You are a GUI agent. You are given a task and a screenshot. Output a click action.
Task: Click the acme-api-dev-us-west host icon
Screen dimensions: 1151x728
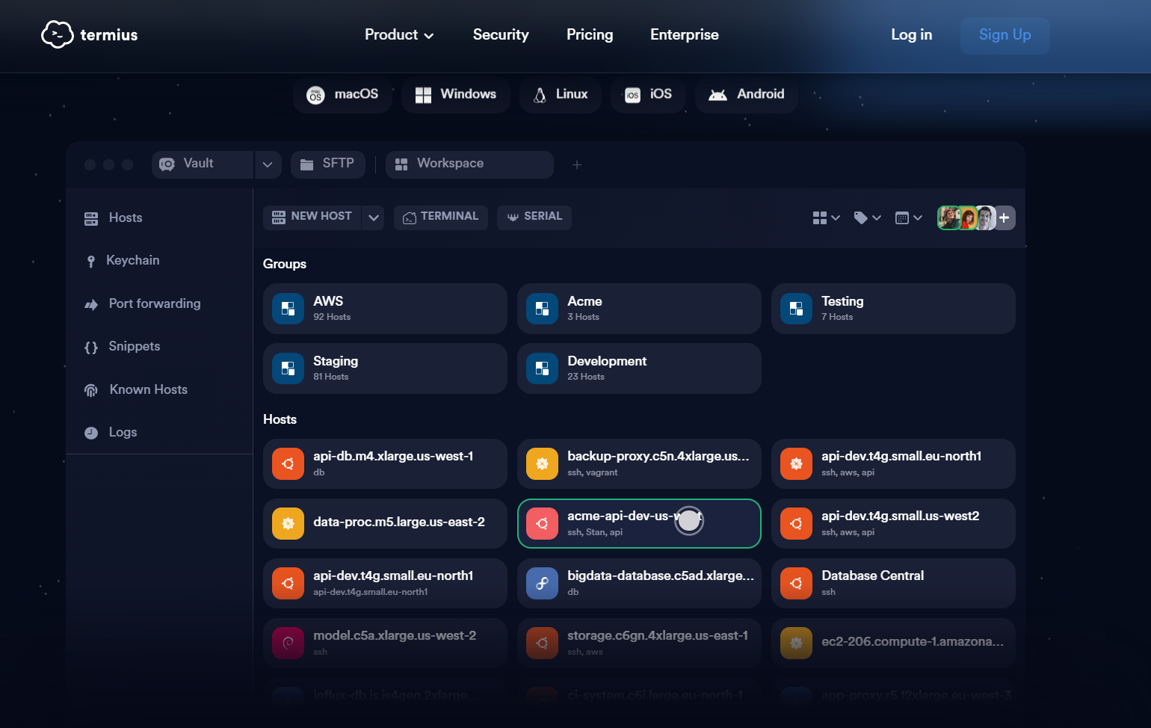[x=542, y=524]
